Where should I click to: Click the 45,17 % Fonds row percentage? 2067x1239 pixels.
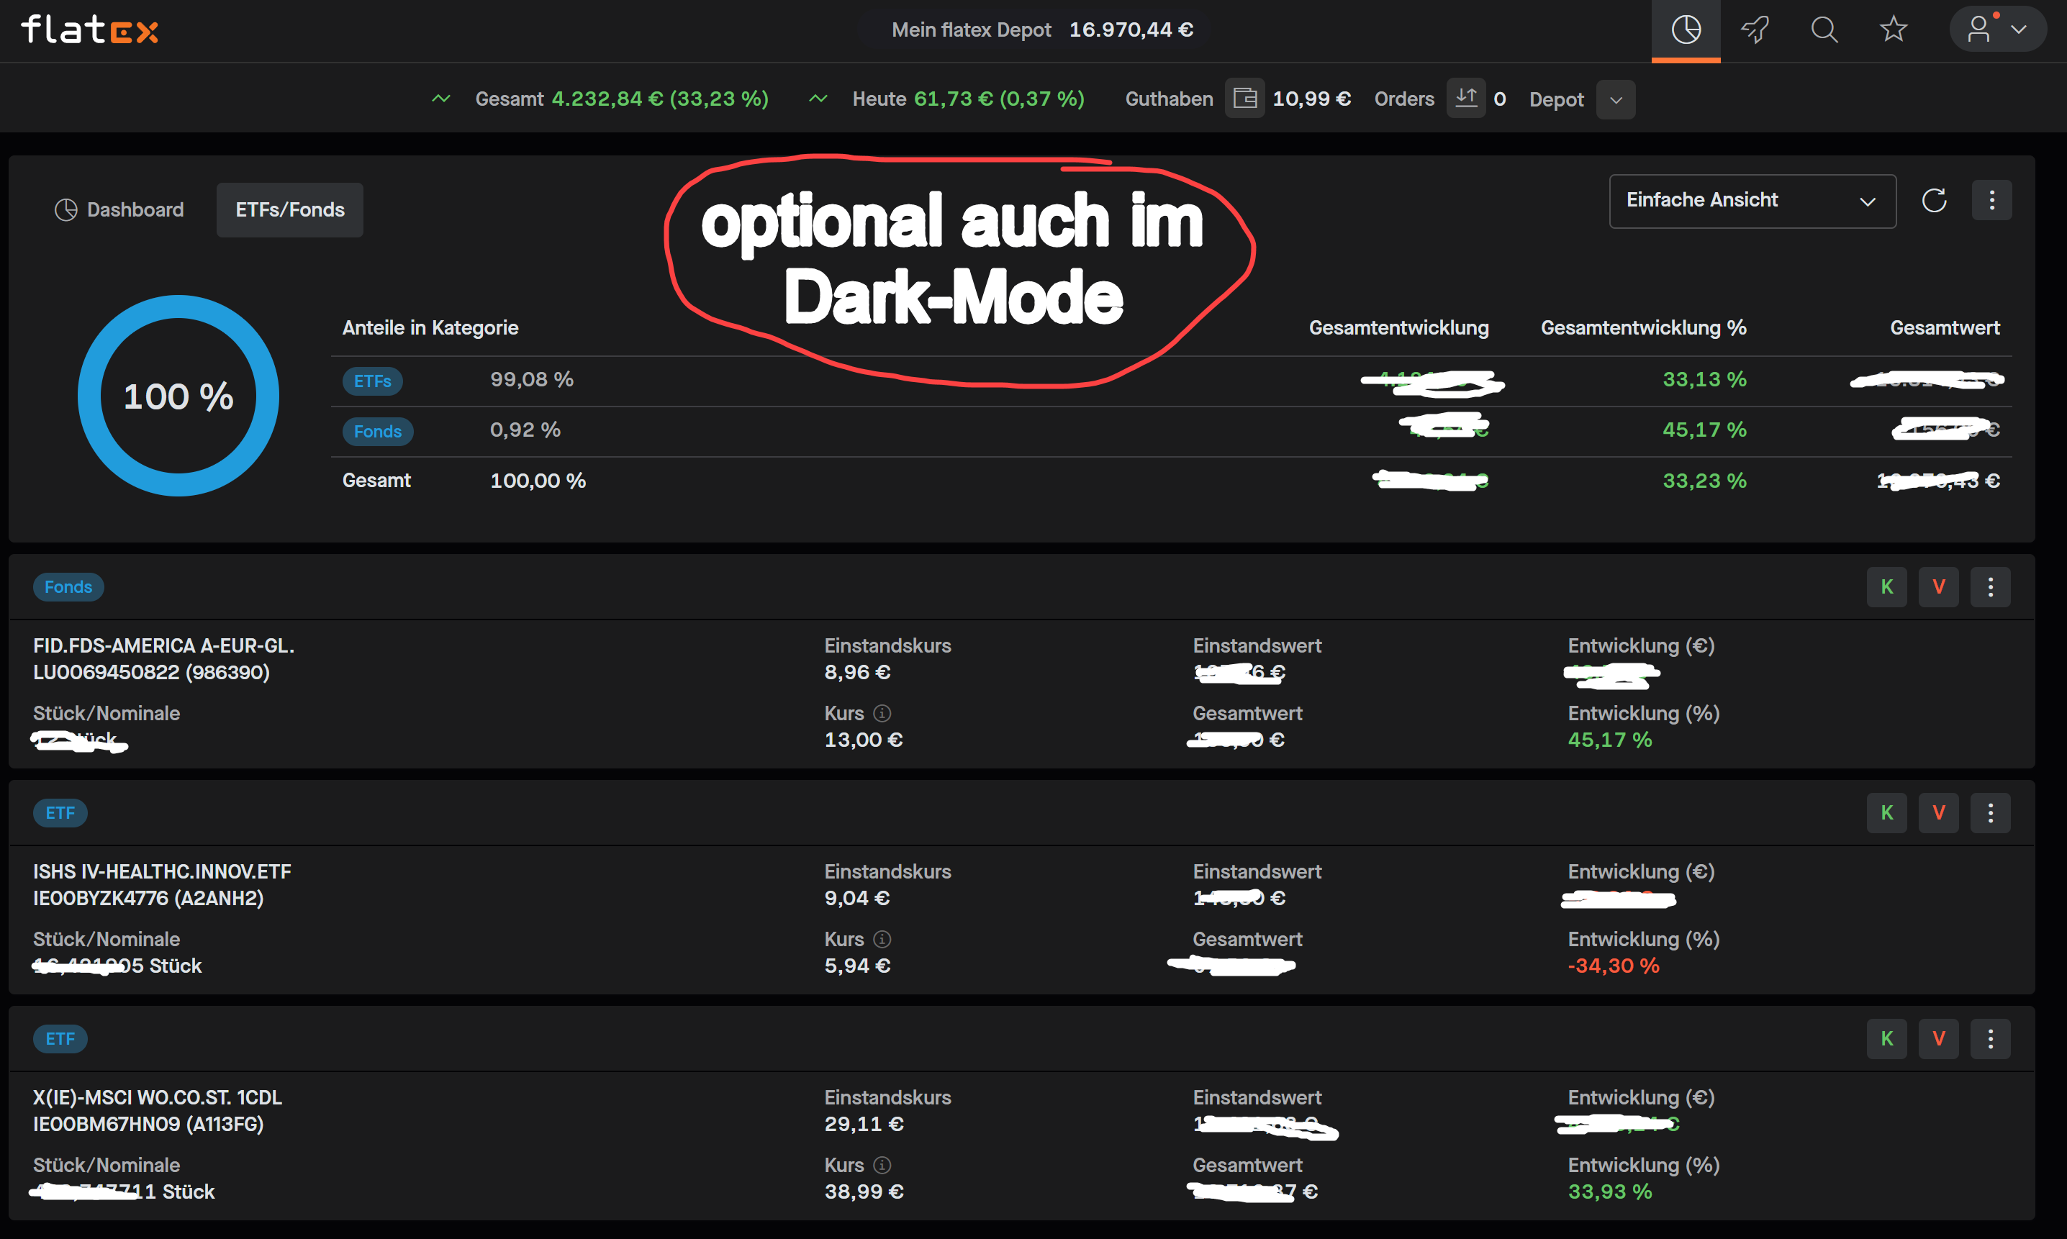point(1704,429)
